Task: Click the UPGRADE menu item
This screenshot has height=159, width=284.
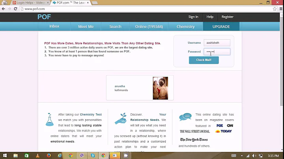Action: point(221,26)
